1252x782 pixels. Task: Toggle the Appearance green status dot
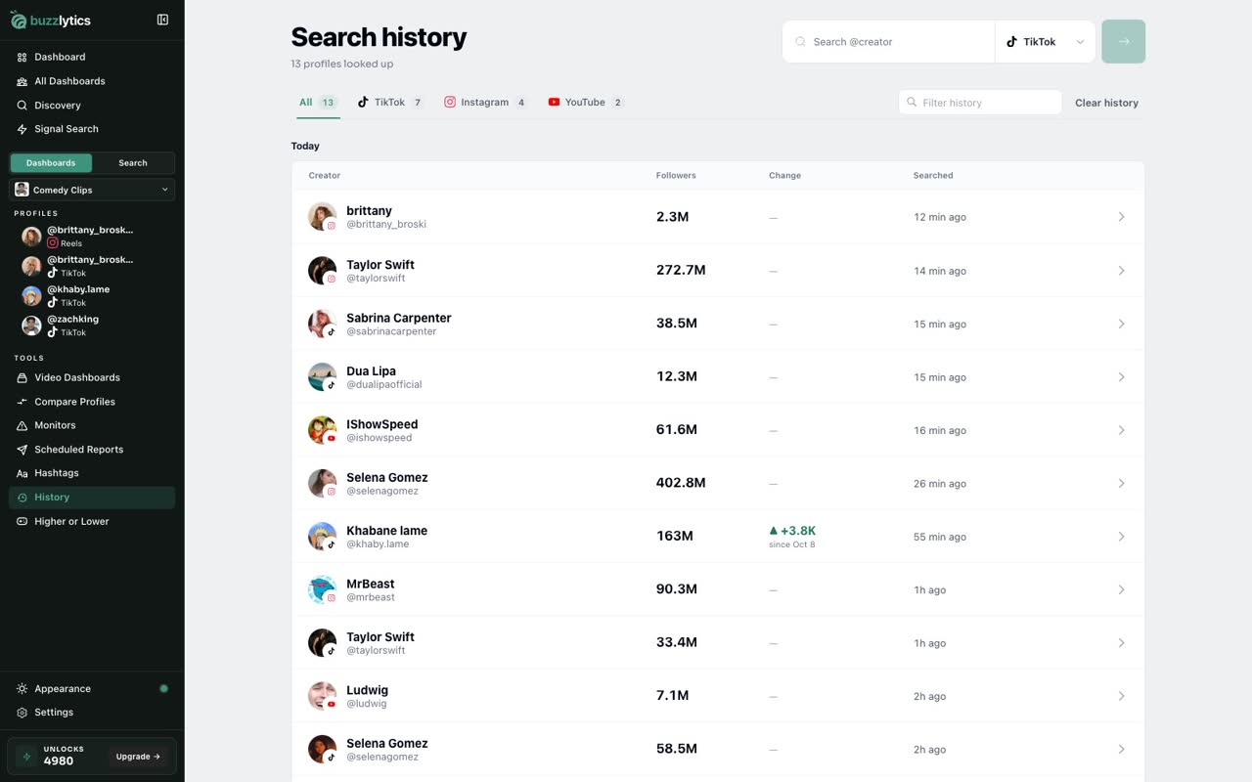click(x=163, y=688)
